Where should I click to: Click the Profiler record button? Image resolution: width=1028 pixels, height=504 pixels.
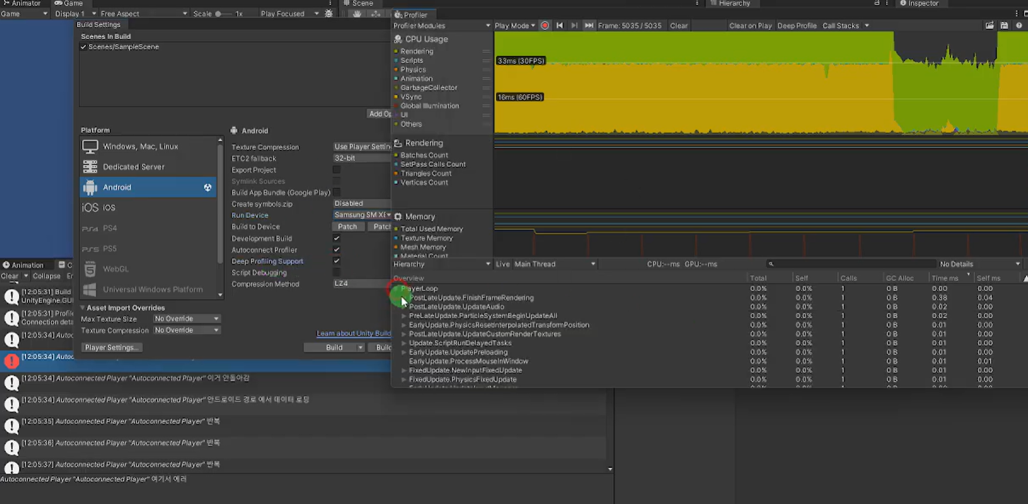[x=545, y=26]
